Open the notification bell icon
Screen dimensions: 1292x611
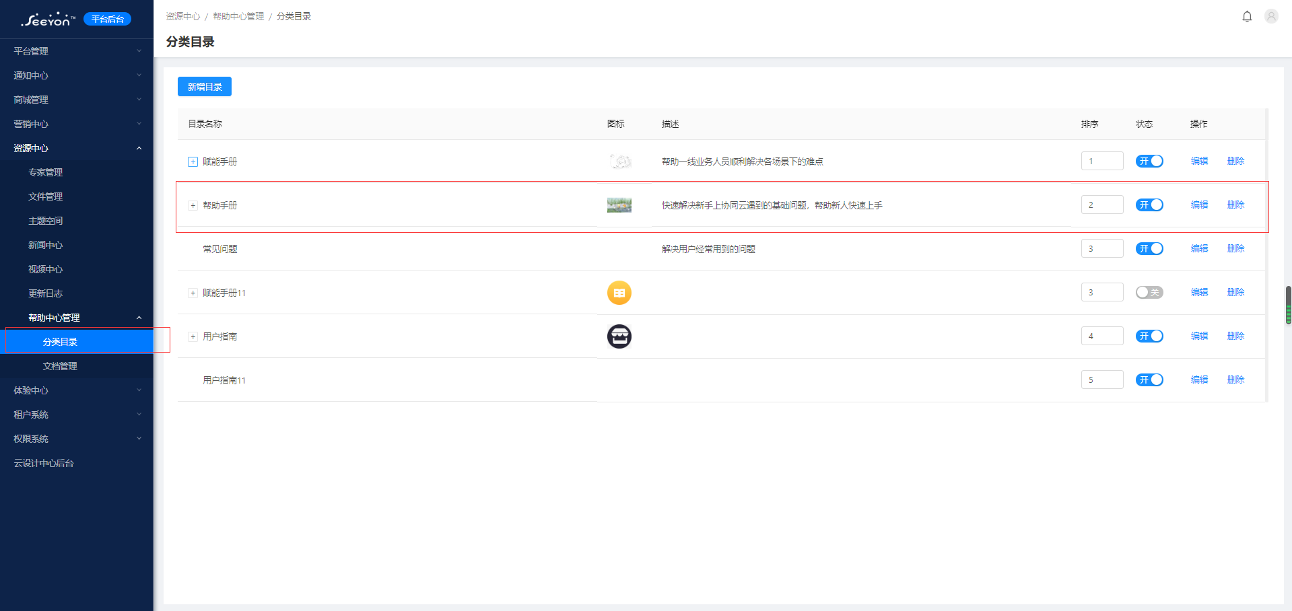click(x=1247, y=16)
